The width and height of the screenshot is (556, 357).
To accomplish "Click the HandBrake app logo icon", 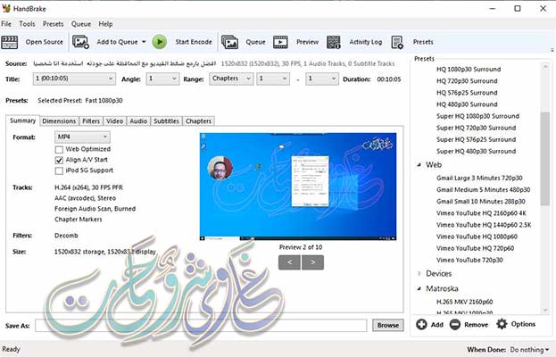I will coord(5,8).
